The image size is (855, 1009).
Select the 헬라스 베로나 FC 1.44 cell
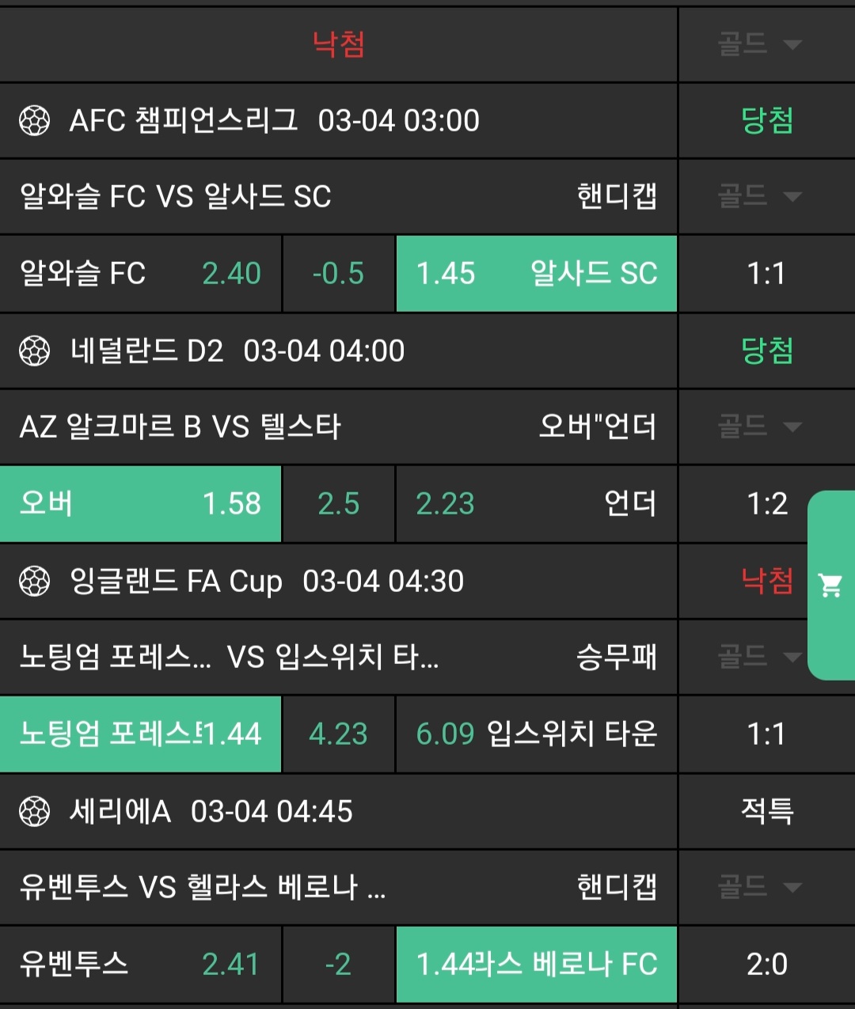pyautogui.click(x=536, y=965)
